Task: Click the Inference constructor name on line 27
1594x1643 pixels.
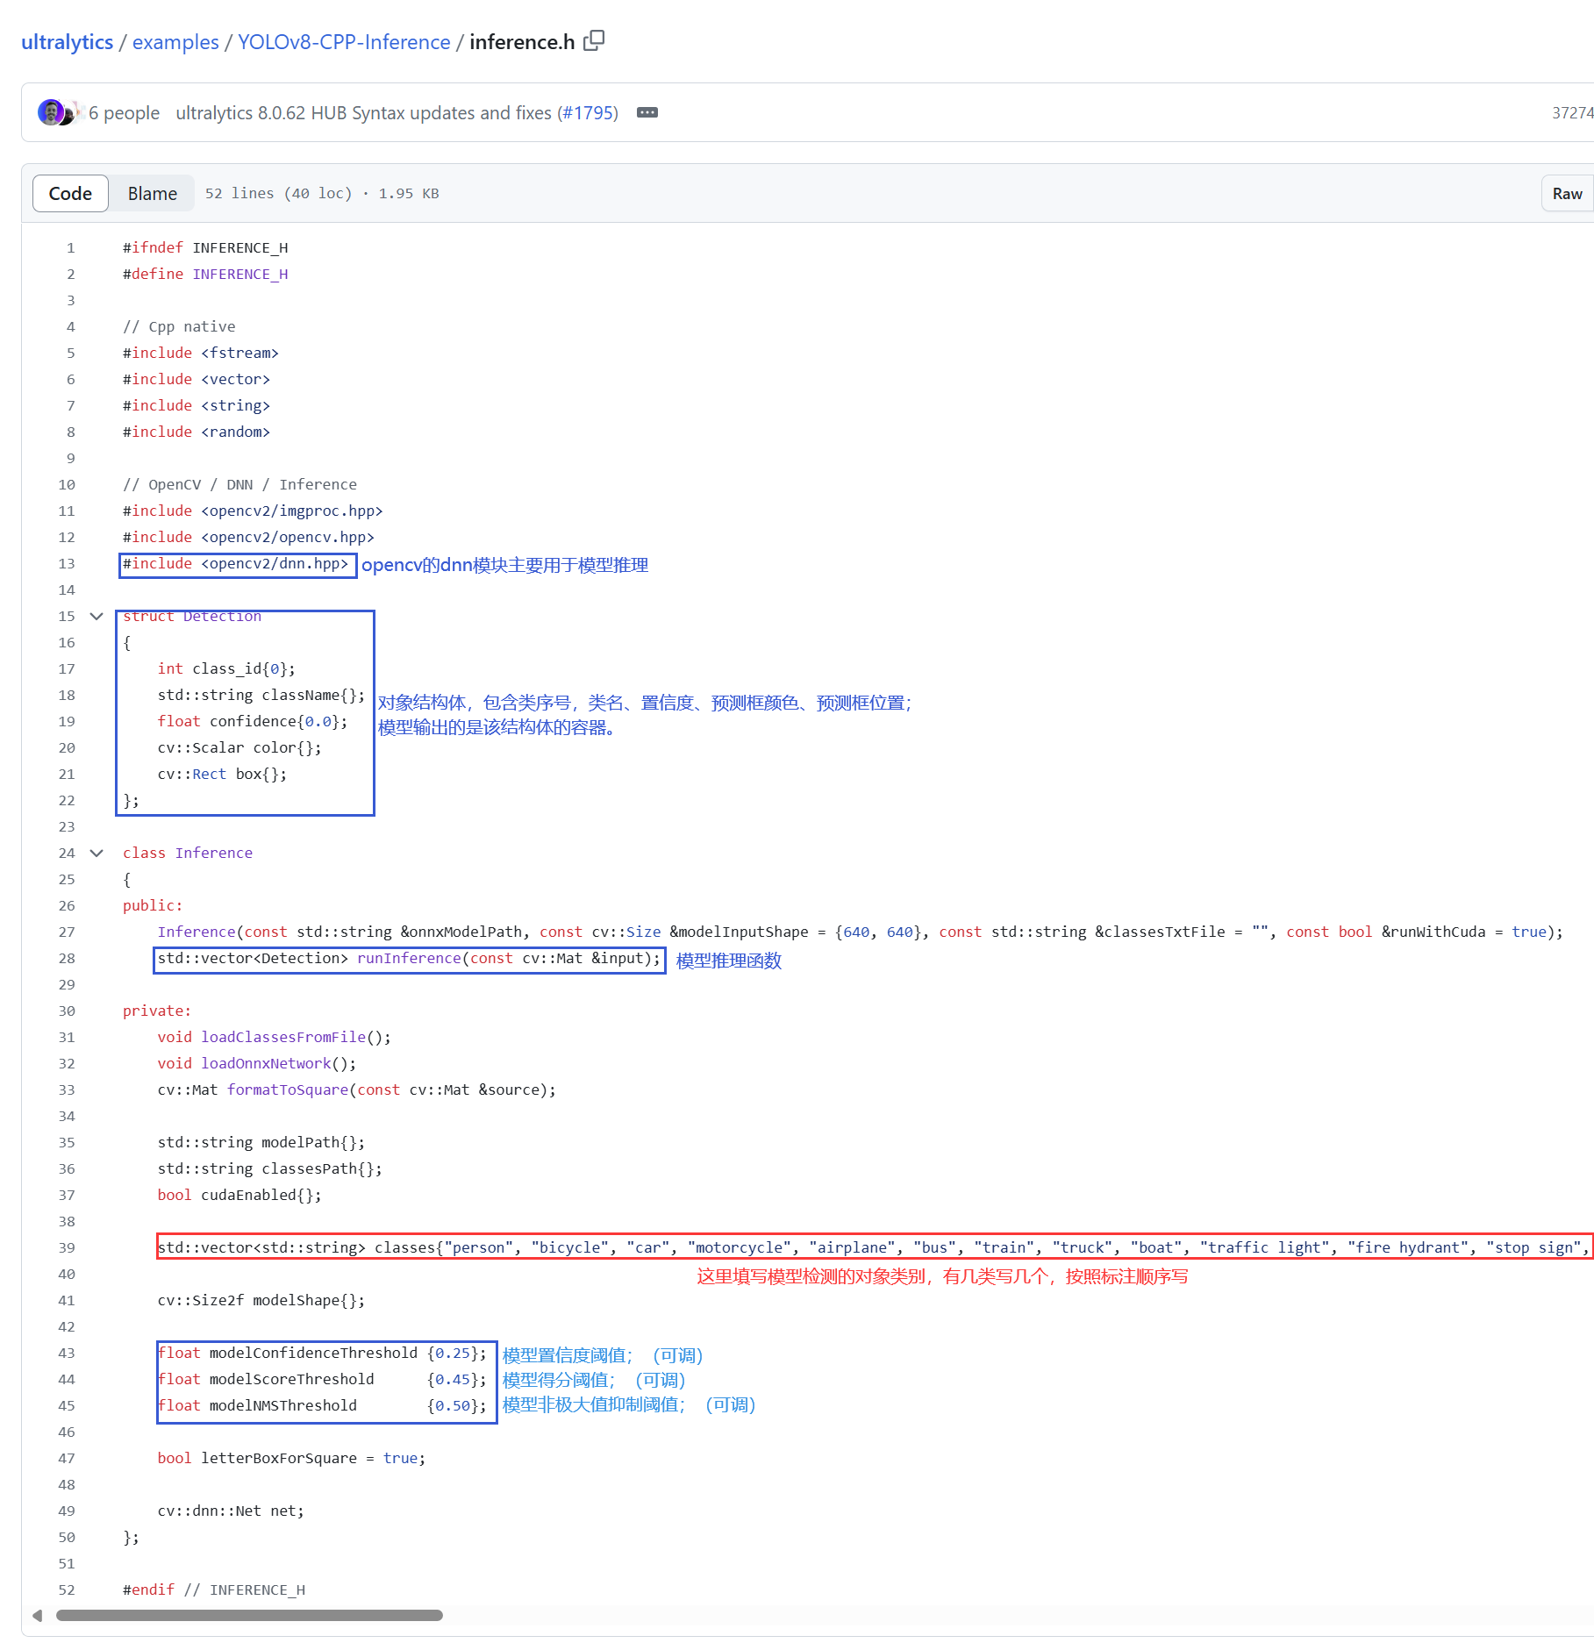Action: [x=197, y=932]
